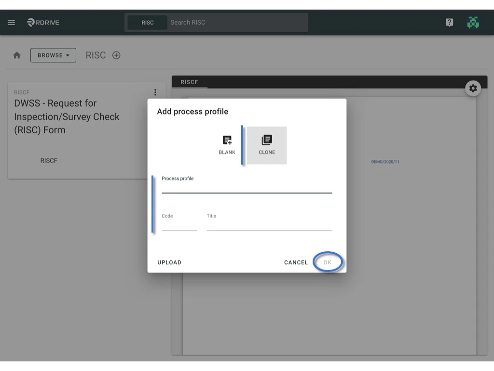The height and width of the screenshot is (371, 494).
Task: Open the settings gear on the RISCF panel
Action: click(473, 88)
